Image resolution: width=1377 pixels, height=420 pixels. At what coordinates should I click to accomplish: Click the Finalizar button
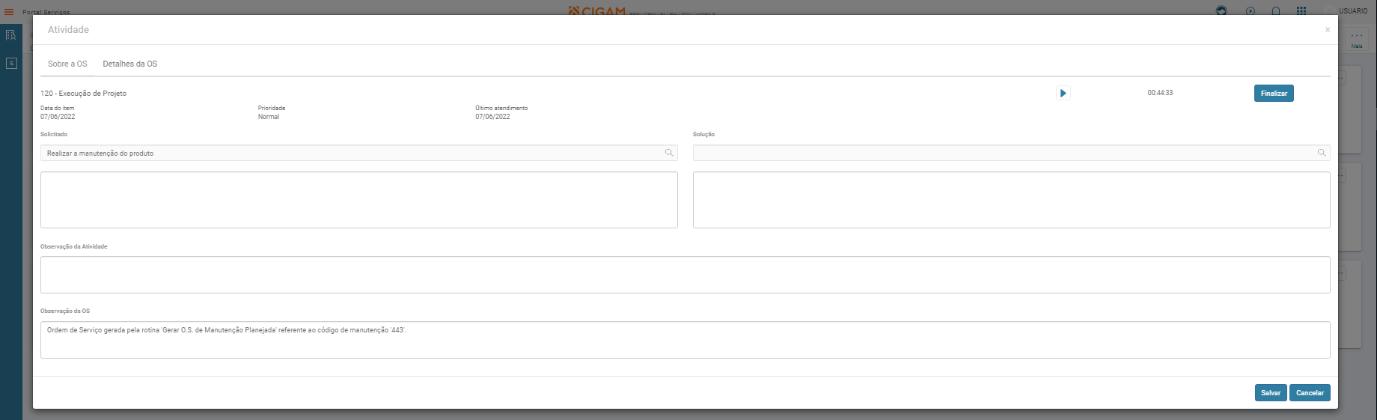click(x=1274, y=93)
